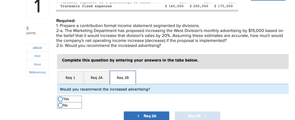Click the Required: heading

tap(66, 21)
